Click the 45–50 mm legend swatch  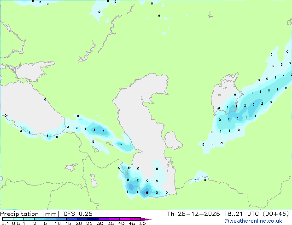pyautogui.click(x=135, y=219)
